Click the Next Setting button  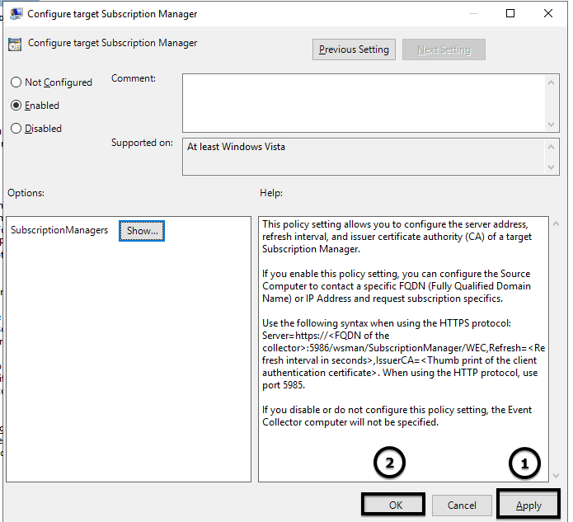click(x=444, y=49)
